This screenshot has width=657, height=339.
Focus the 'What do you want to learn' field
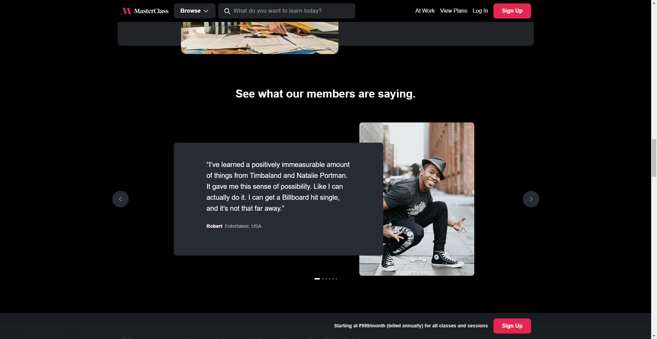(x=287, y=11)
